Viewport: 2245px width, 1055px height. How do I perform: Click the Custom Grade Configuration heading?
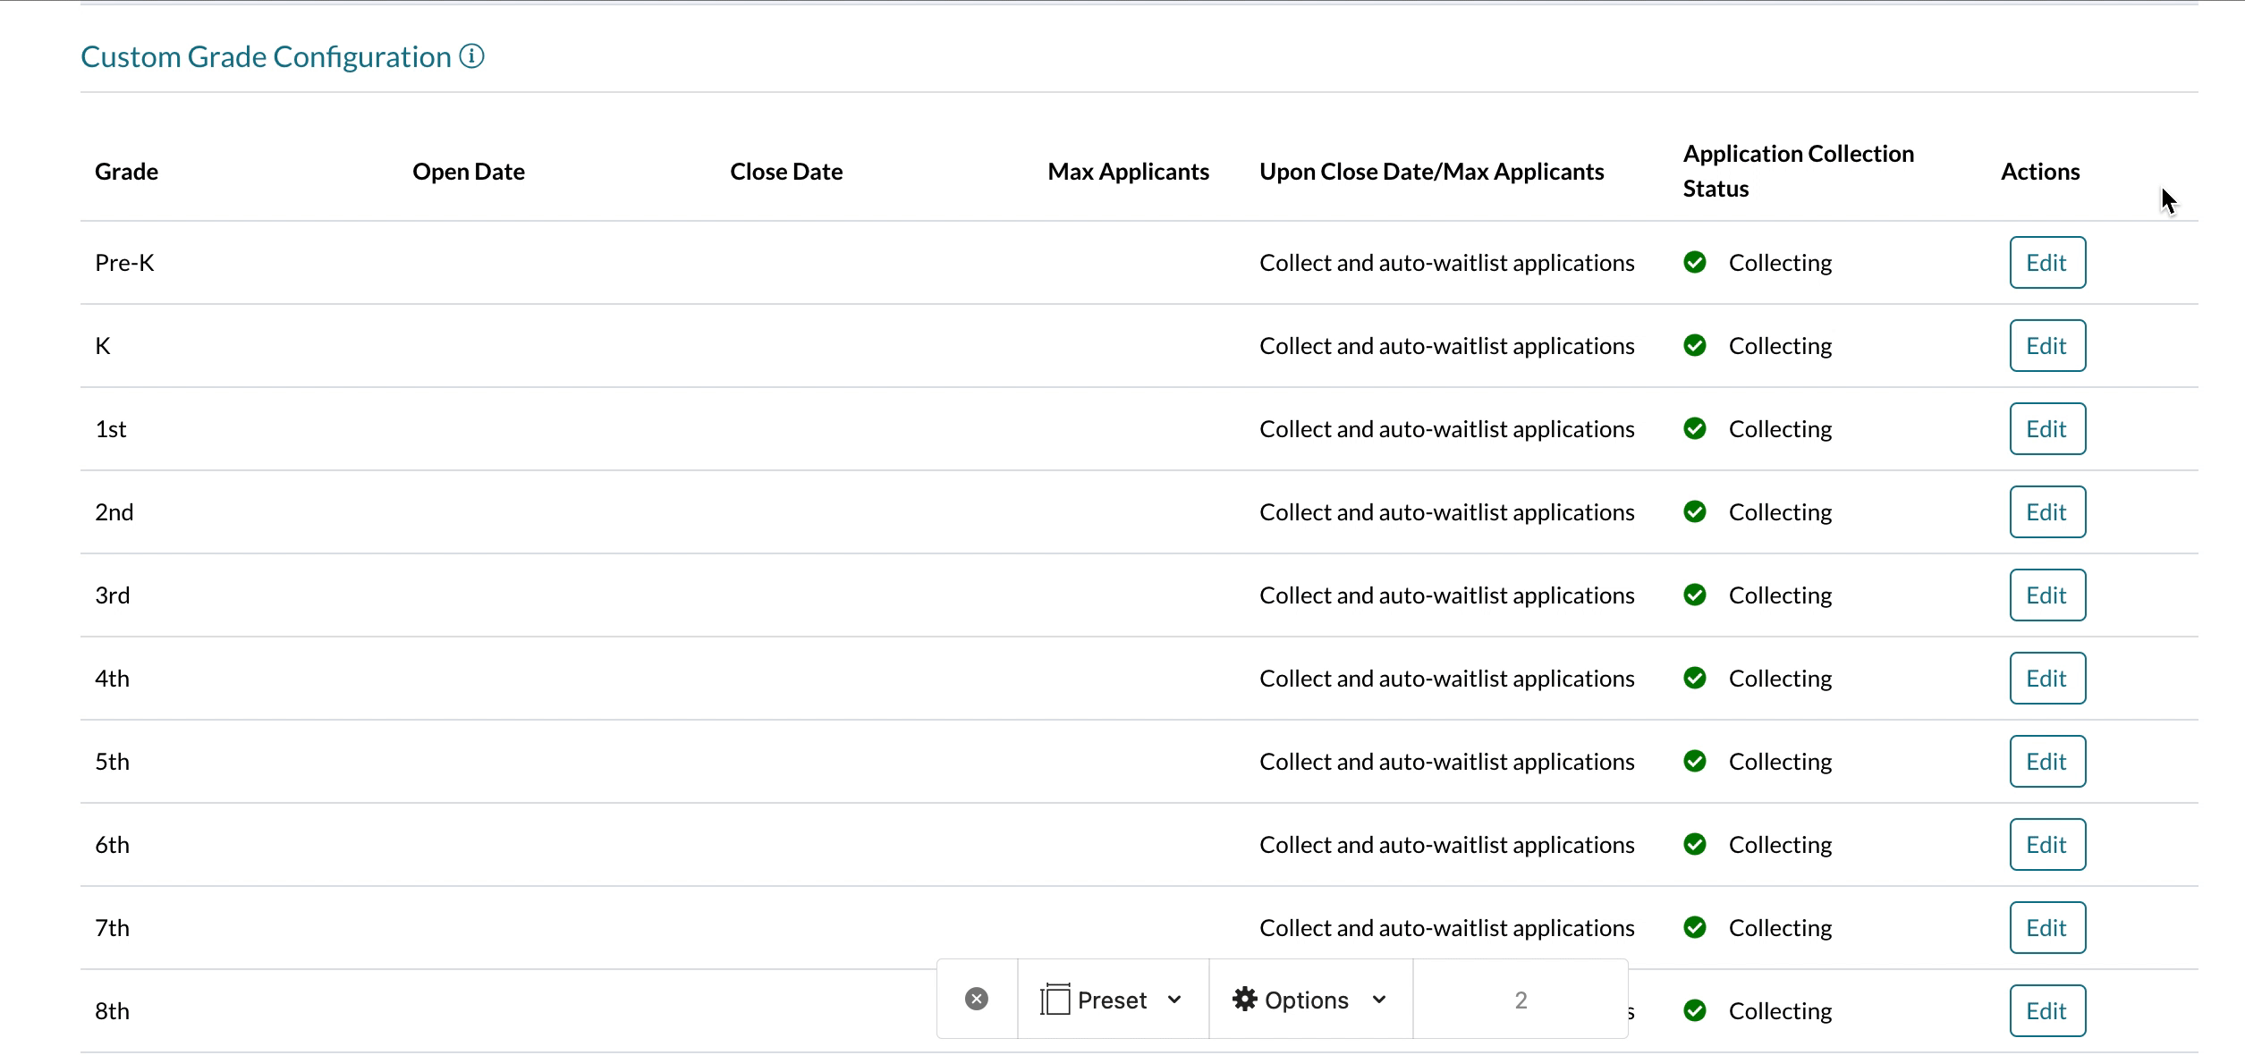(x=266, y=56)
